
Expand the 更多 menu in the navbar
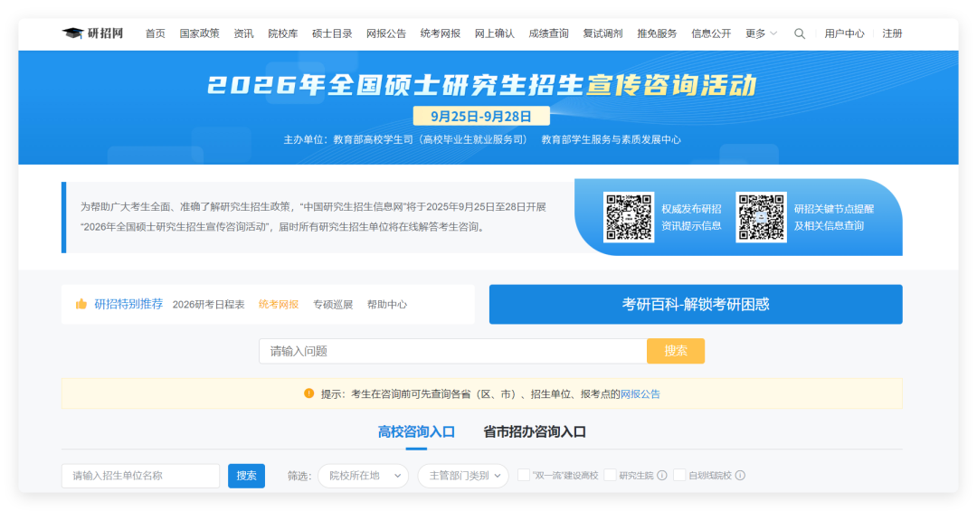[761, 33]
